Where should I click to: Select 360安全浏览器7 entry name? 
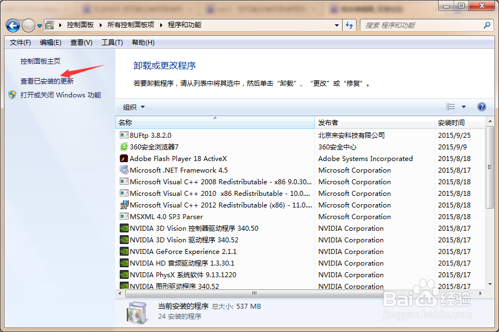point(154,147)
